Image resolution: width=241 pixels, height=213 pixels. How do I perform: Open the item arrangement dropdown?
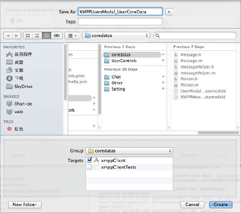tap(72, 35)
